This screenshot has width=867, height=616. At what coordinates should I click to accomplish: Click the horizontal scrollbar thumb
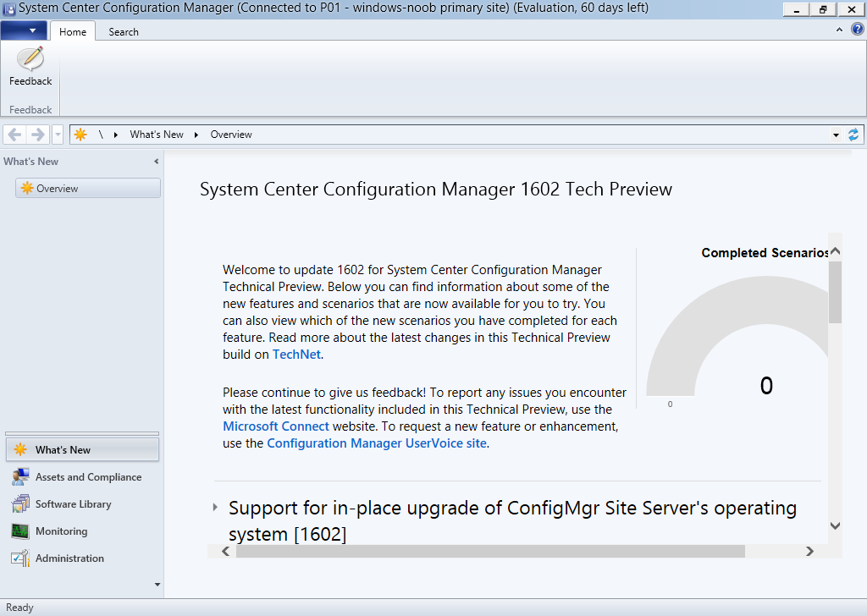click(x=490, y=551)
